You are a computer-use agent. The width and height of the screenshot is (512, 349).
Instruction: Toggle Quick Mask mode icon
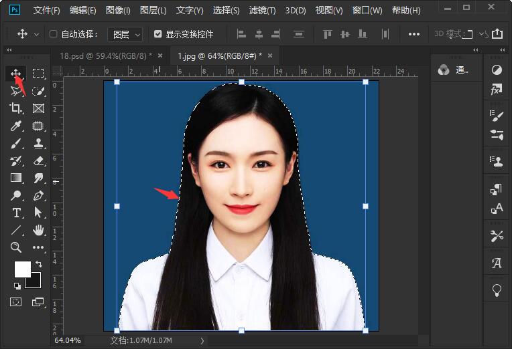[x=15, y=302]
